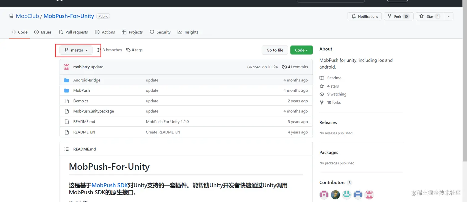Click the eye icon beside 9 watching
This screenshot has height=202, width=467.
[322, 94]
